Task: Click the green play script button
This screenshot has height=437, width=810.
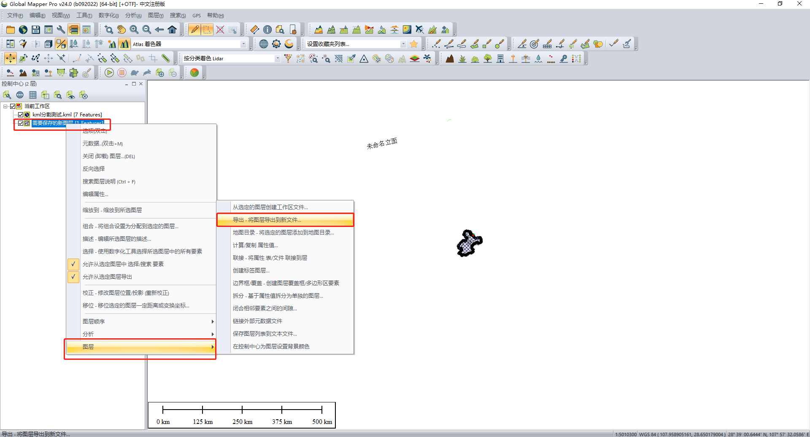Action: [109, 73]
